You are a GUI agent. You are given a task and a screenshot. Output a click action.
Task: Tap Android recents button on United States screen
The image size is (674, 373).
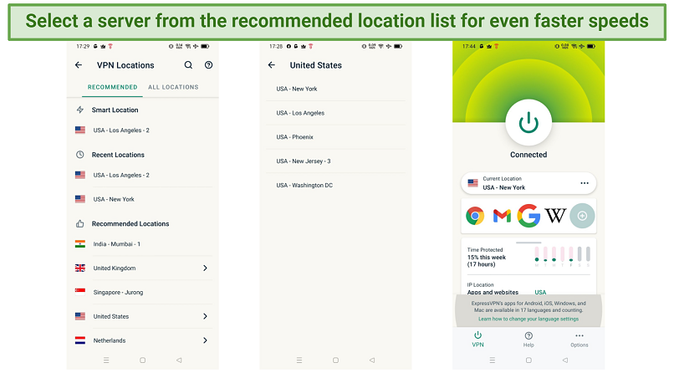pos(299,360)
